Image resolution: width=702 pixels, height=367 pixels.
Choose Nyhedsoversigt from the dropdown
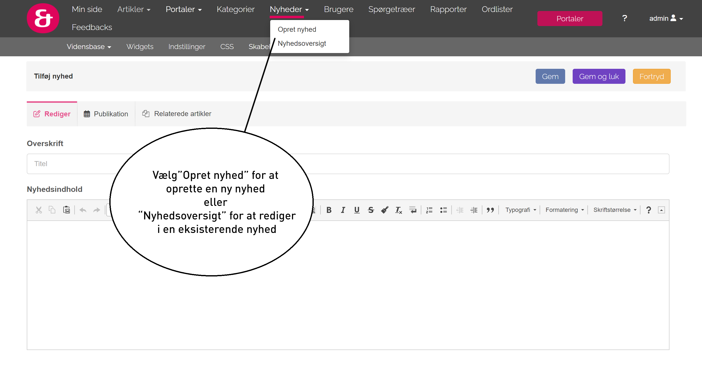[302, 43]
